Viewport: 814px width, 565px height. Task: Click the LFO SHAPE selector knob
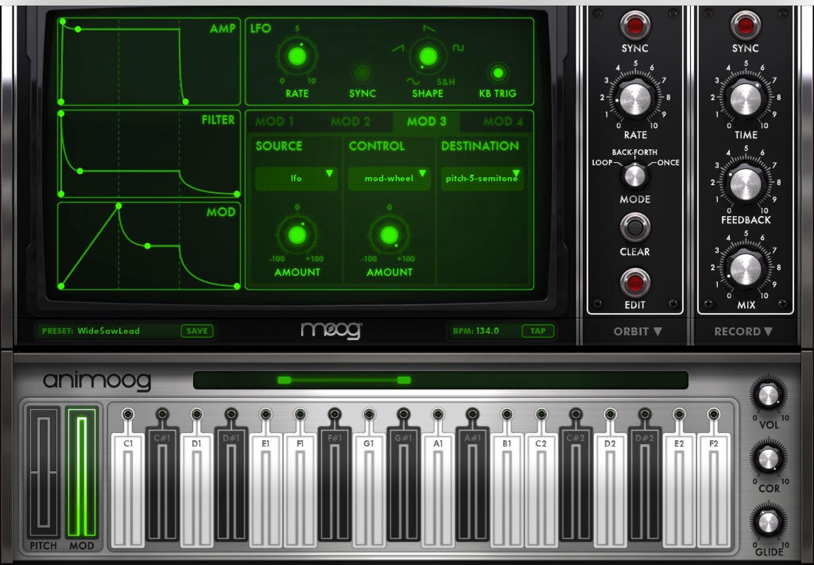[427, 56]
